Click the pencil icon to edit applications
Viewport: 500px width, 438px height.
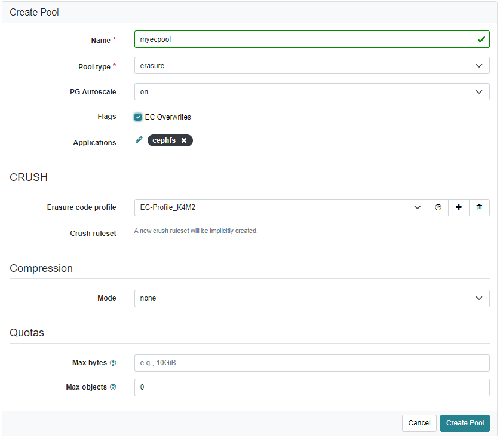click(x=139, y=140)
